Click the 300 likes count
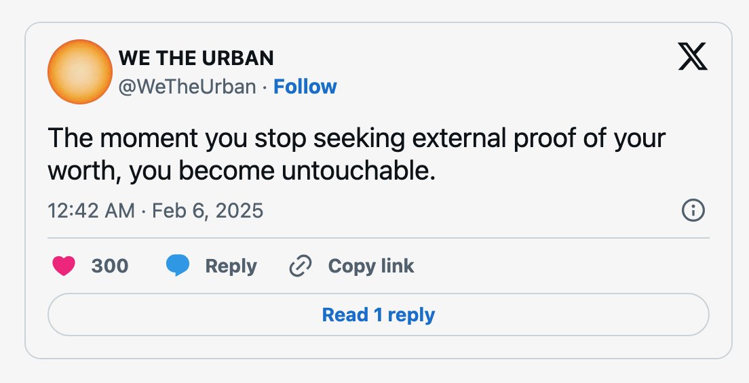Screen dimensions: 749x383 point(110,266)
